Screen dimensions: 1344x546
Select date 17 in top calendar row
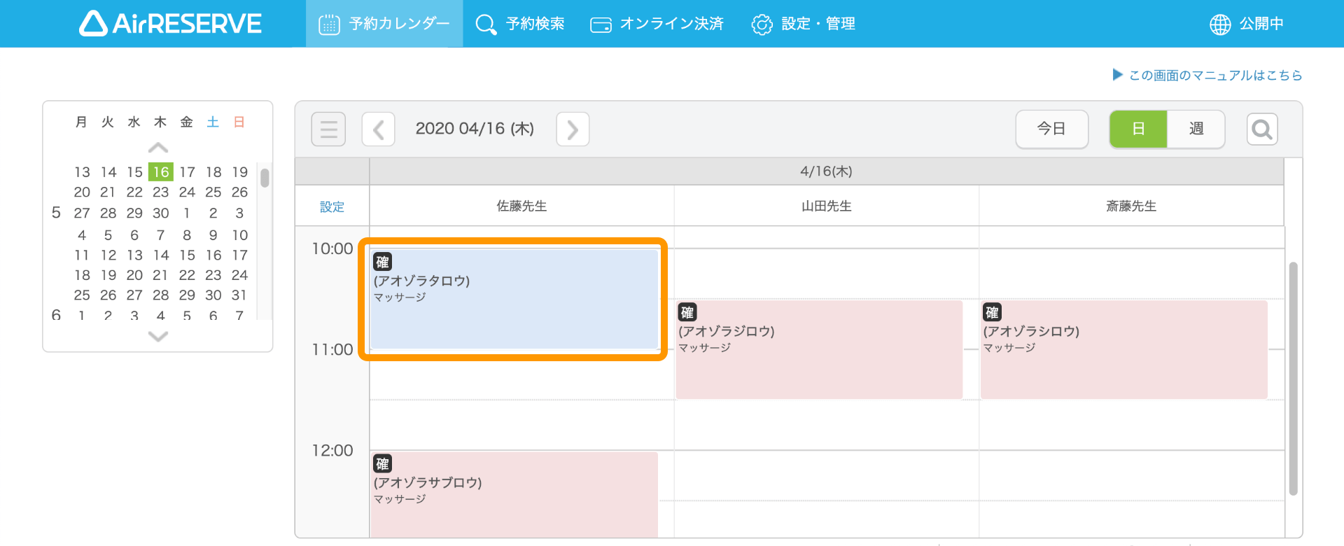187,171
